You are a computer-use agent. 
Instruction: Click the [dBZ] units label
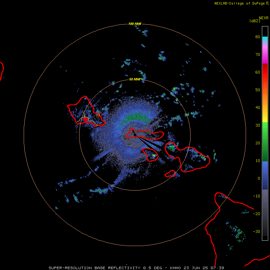(255, 21)
